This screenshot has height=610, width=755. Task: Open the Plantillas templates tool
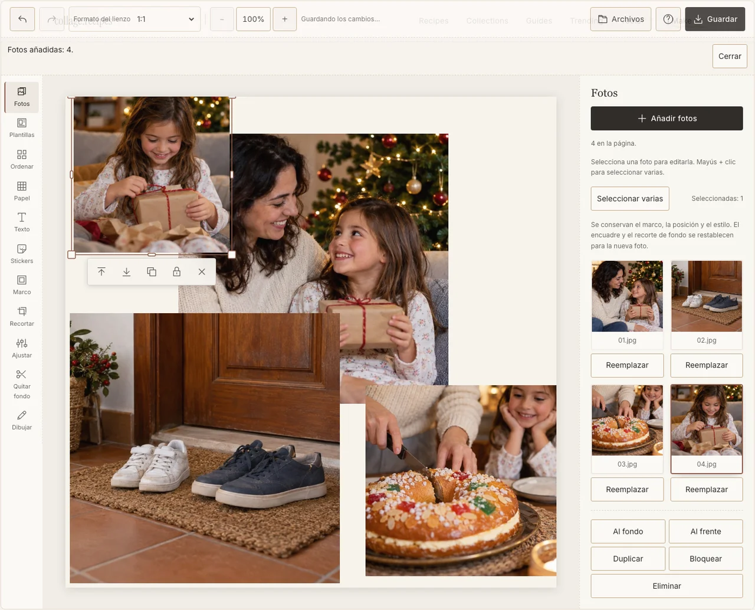(x=22, y=129)
